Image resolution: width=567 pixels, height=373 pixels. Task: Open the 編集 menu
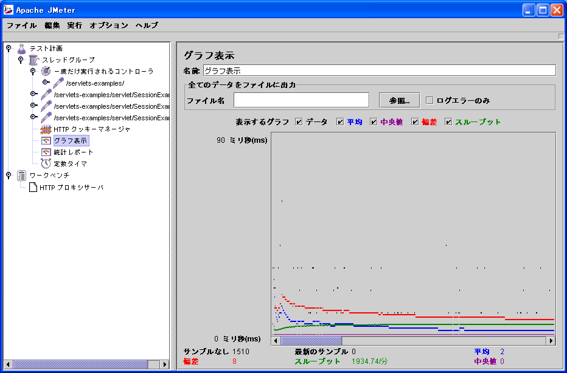click(52, 26)
